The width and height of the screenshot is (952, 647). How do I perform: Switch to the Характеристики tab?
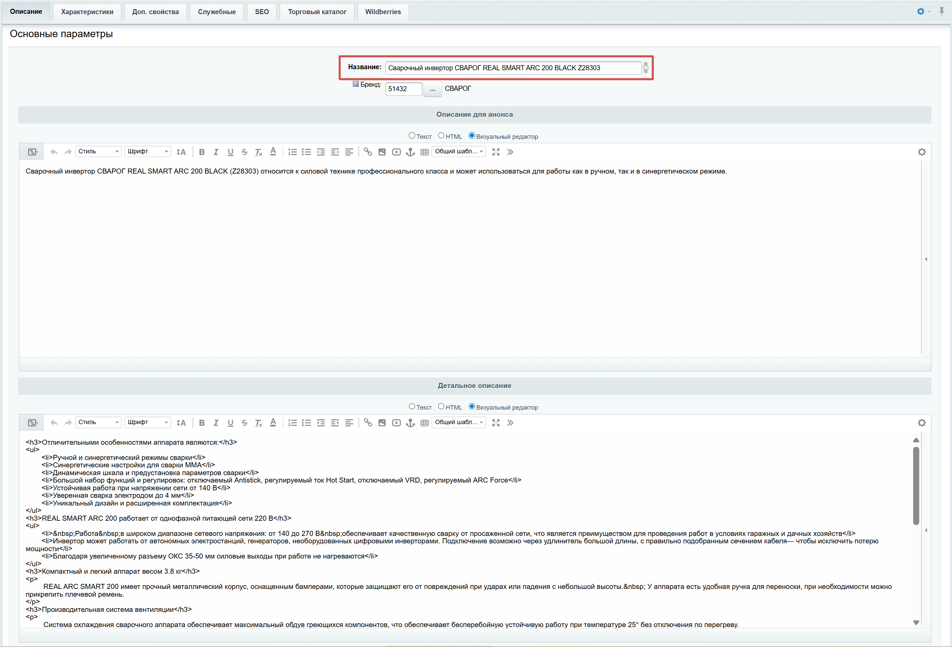tap(87, 12)
